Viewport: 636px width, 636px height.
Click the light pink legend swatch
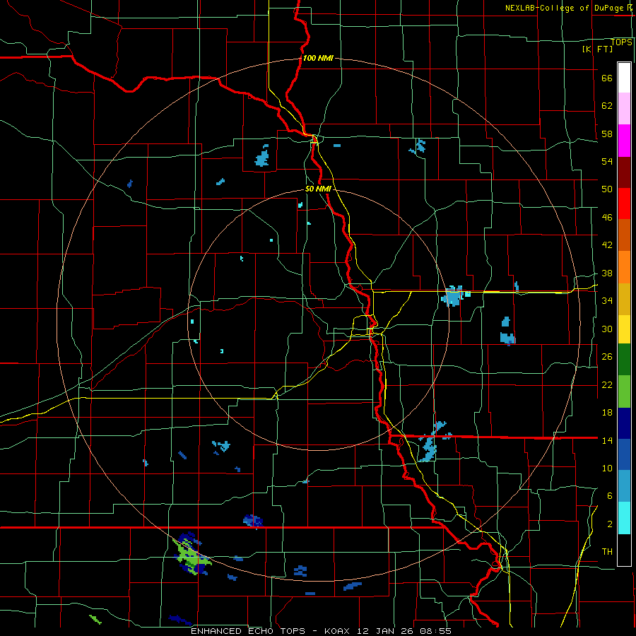624,109
